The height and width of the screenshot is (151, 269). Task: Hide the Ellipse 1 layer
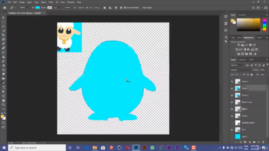(x=232, y=109)
